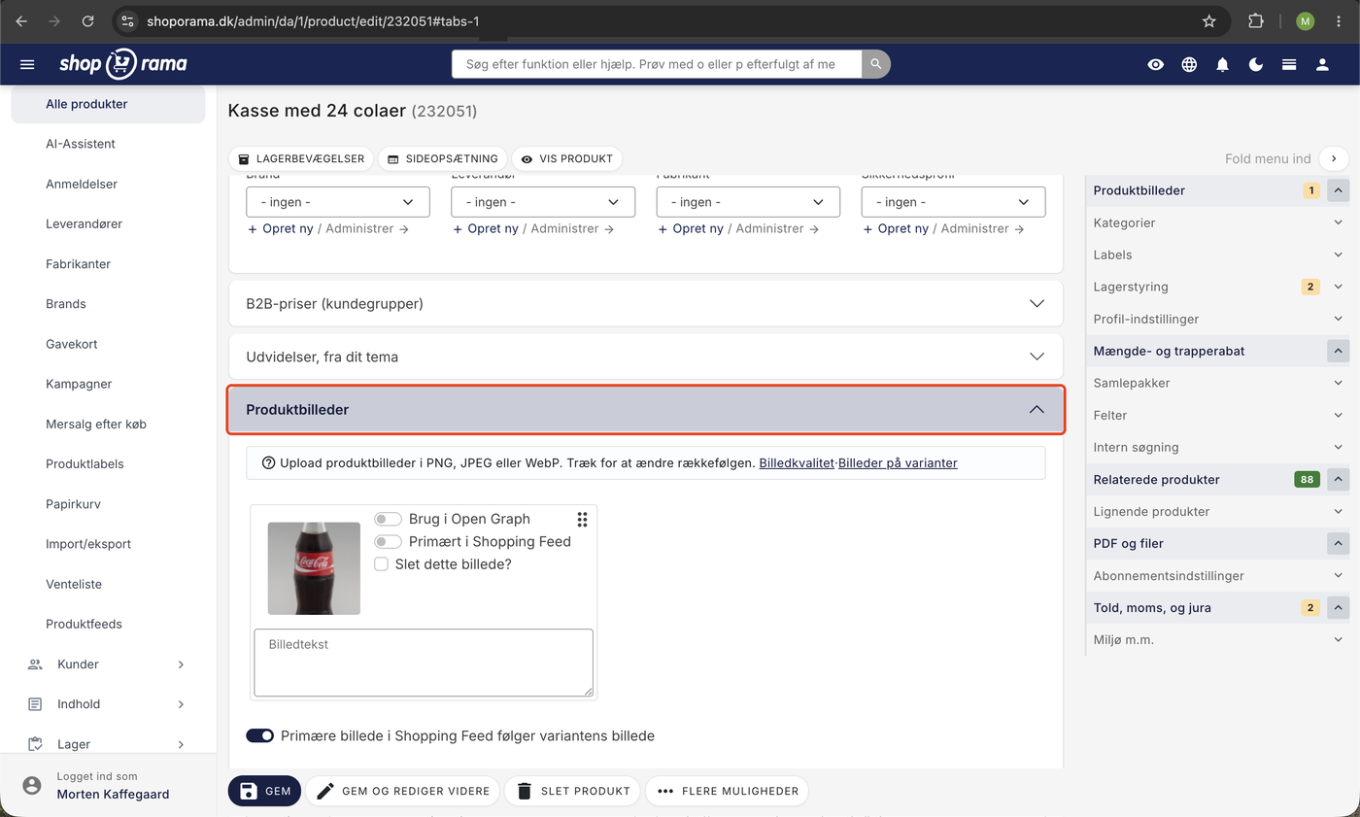1360x817 pixels.
Task: Open Alle produkter in sidebar
Action: pos(108,104)
